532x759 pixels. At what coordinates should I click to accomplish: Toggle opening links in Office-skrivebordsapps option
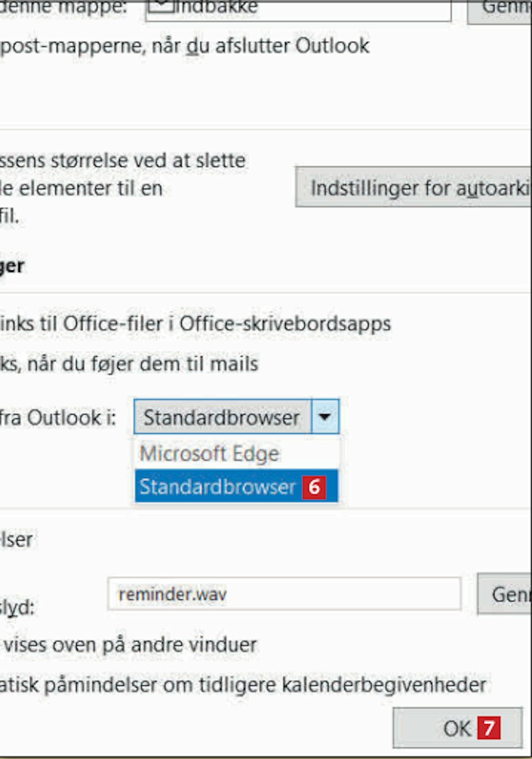[x=195, y=324]
